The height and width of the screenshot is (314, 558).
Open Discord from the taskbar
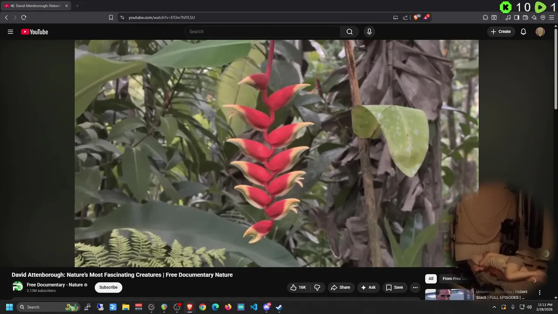point(266,307)
